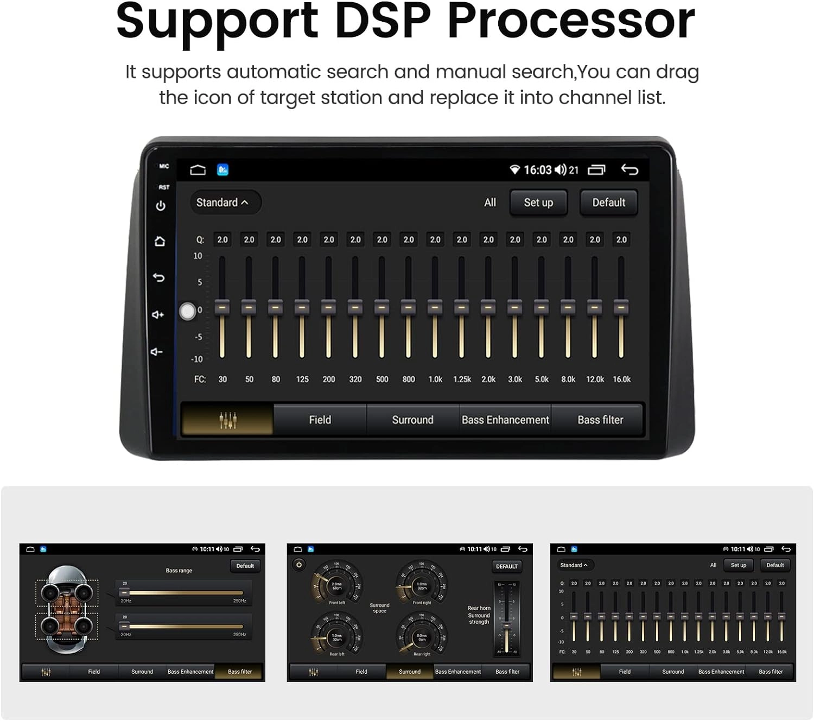814x721 pixels.
Task: Tap the car speaker diagram in bass filter thumbnail
Action: pyautogui.click(x=67, y=610)
